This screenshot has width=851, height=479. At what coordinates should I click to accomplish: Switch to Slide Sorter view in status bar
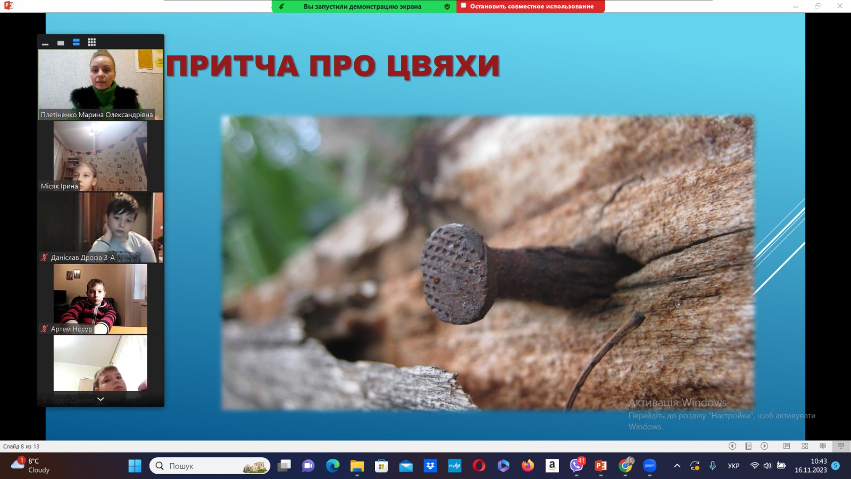(805, 446)
